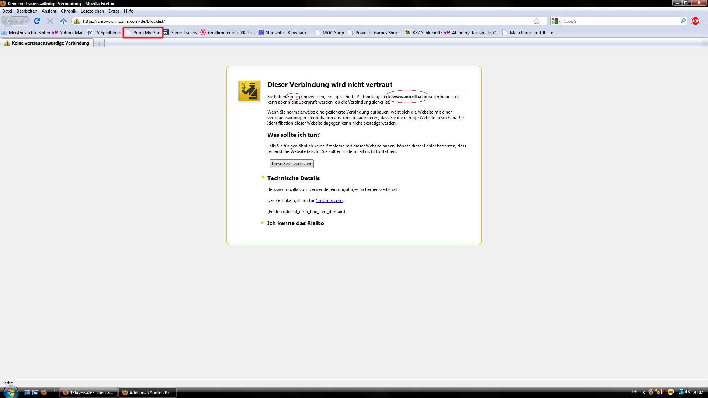
Task: Open the Startseite - Blowback bookmark
Action: point(285,32)
